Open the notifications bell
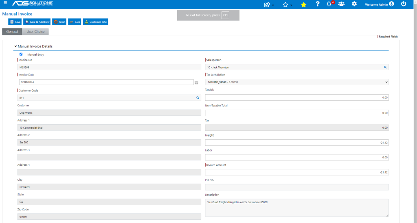 coord(329,4)
